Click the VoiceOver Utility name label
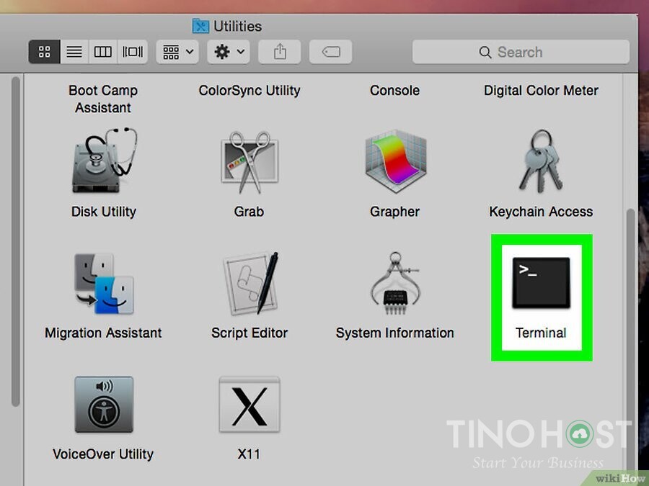 [x=103, y=454]
